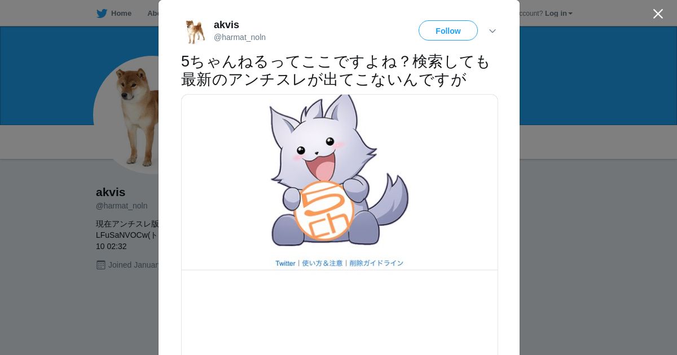Screen dimensions: 677x355
Task: Follow the akvis account
Action: tap(448, 30)
